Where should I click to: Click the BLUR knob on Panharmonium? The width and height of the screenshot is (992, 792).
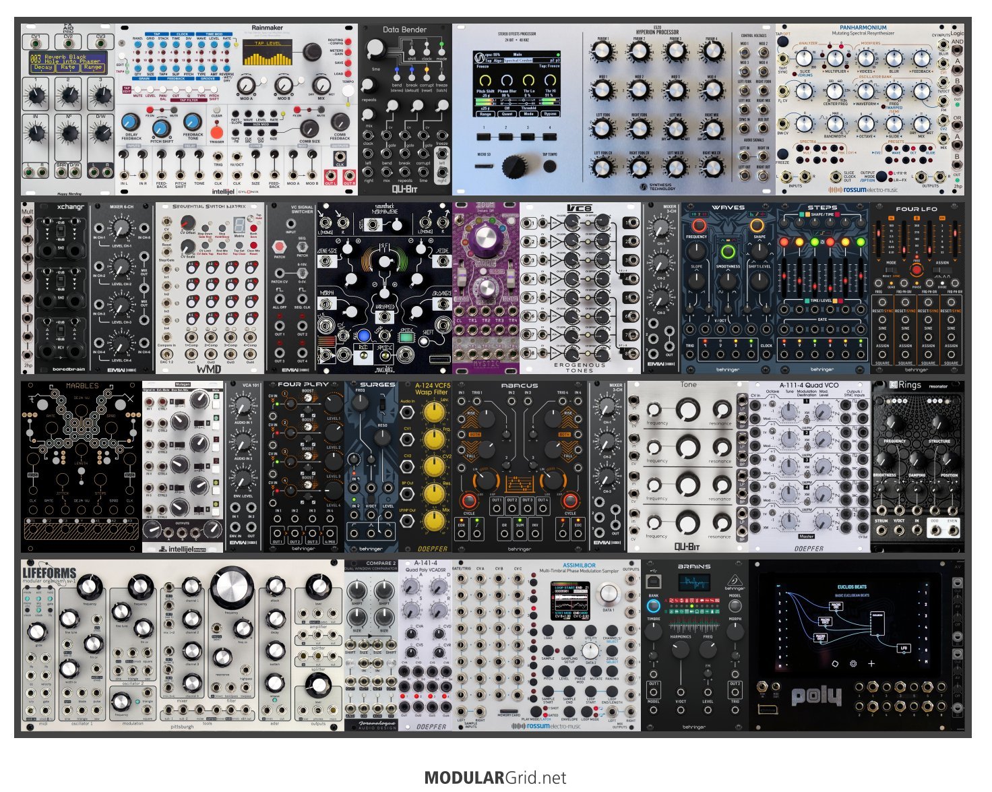click(x=894, y=59)
